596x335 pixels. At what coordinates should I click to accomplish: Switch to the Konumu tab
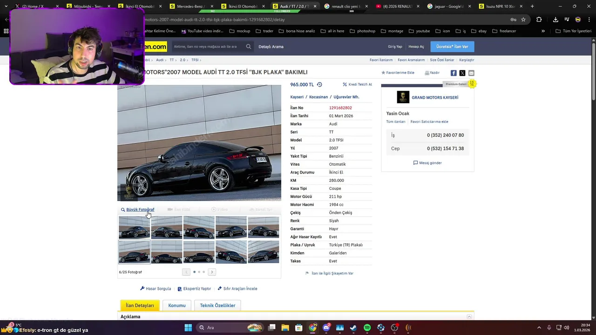177,305
